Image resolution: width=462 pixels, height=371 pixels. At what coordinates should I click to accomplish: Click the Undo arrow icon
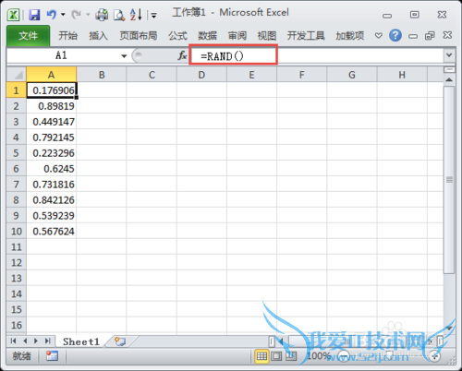point(52,15)
